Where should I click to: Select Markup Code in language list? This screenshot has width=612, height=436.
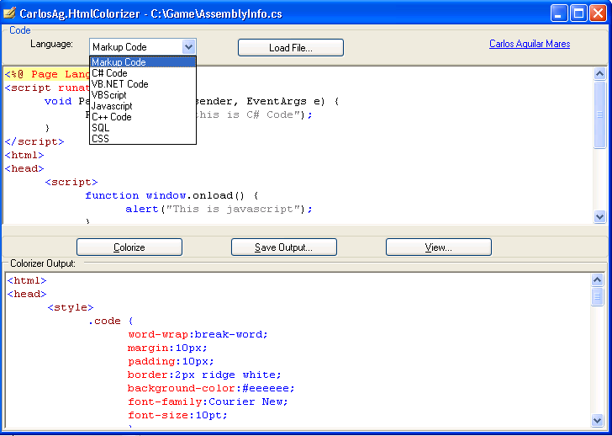(143, 62)
